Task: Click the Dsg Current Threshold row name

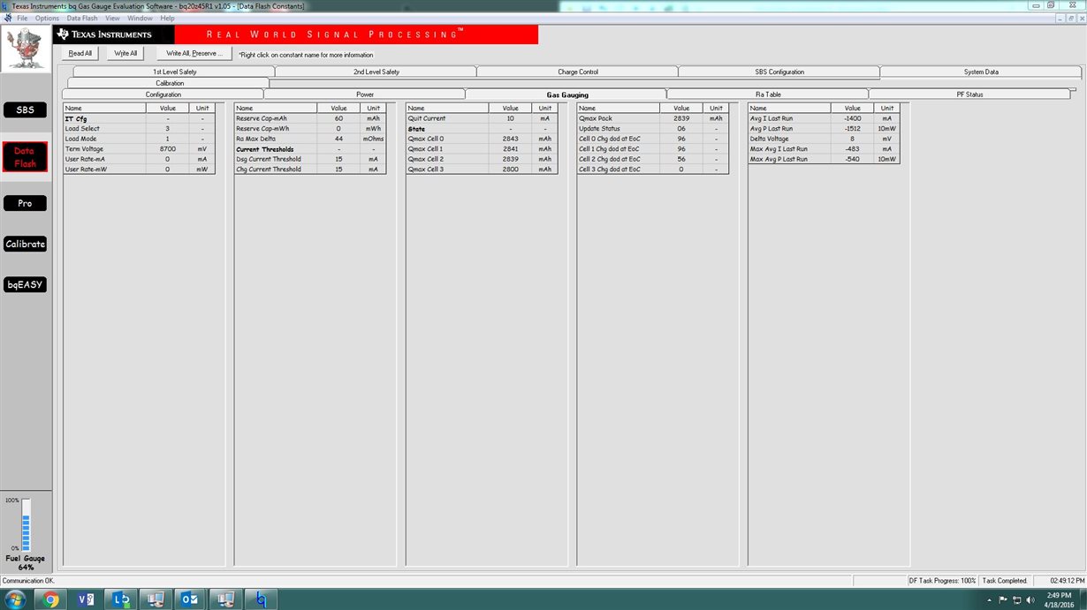Action: (x=269, y=159)
